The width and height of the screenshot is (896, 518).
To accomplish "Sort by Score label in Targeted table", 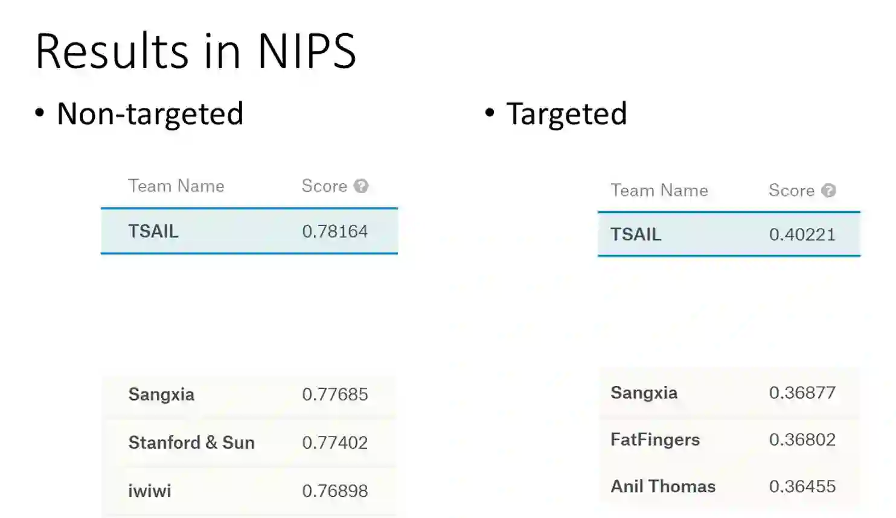I will 791,191.
